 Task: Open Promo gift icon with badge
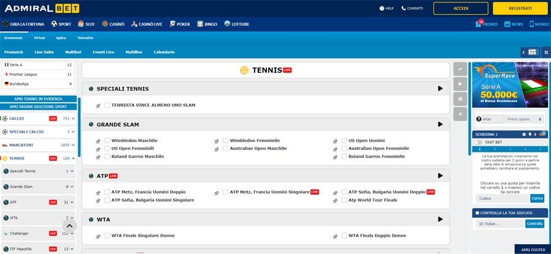(479, 23)
